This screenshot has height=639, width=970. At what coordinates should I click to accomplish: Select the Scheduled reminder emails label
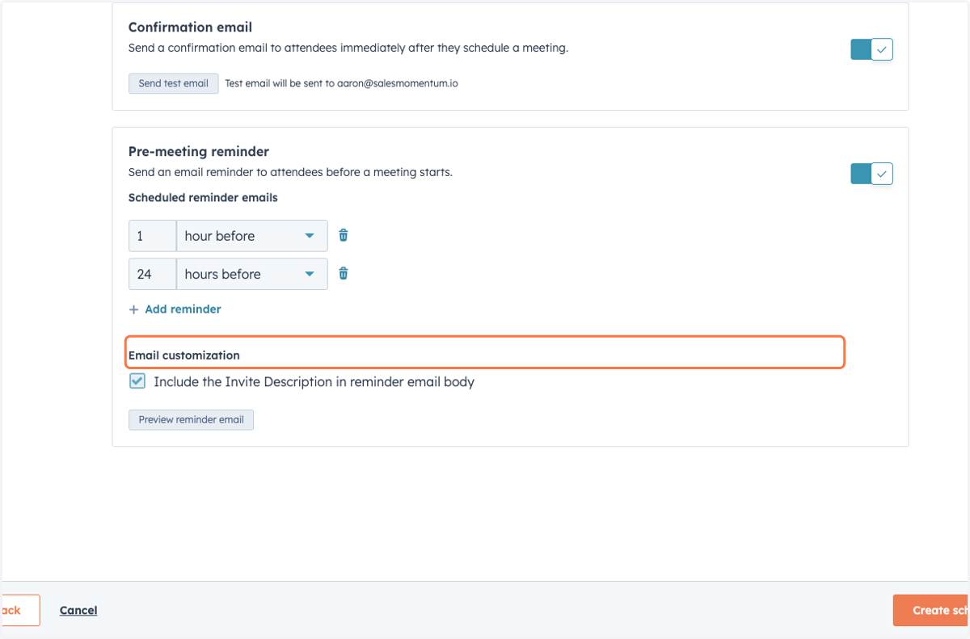click(203, 197)
